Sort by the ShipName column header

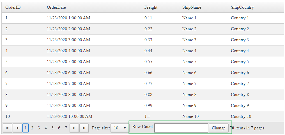(x=192, y=7)
